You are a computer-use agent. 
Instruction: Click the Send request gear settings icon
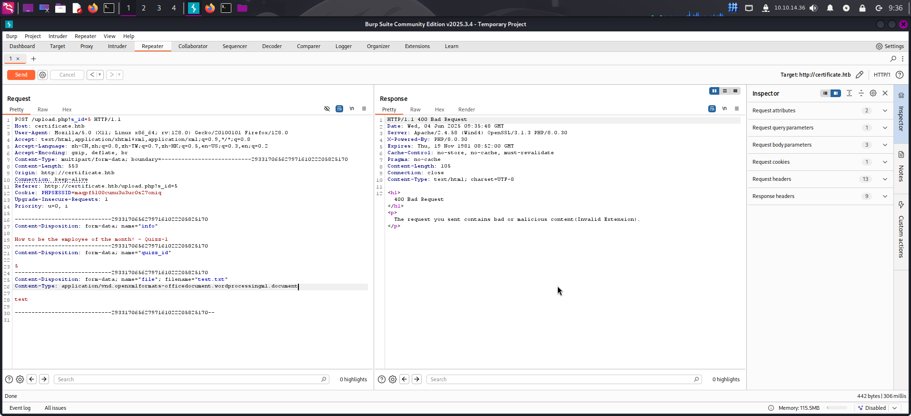42,75
